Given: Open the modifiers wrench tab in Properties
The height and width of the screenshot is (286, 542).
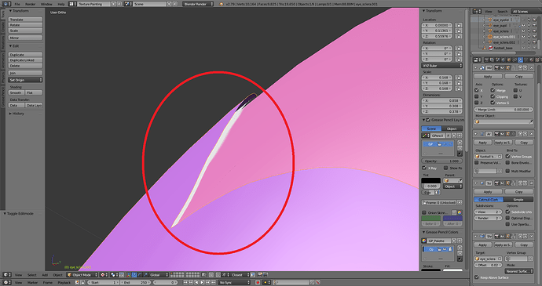Looking at the screenshot, I should click(x=521, y=60).
